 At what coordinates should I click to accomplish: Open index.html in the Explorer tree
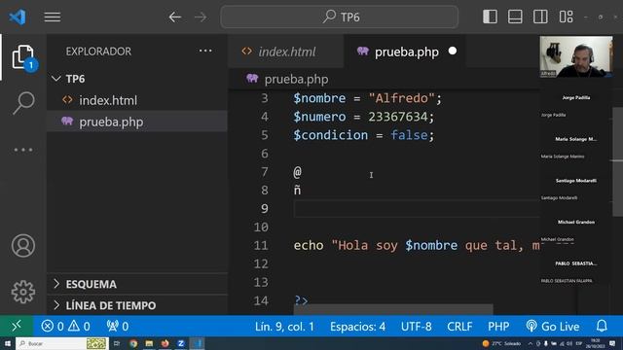click(x=108, y=100)
